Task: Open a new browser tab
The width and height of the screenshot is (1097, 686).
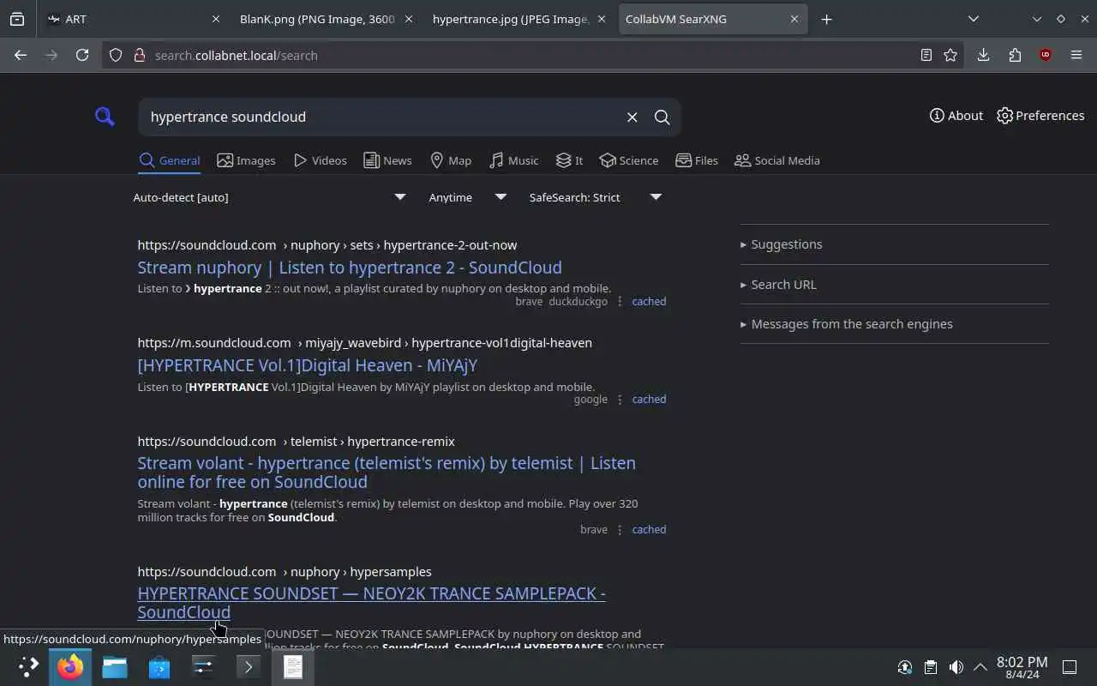Action: 826,19
